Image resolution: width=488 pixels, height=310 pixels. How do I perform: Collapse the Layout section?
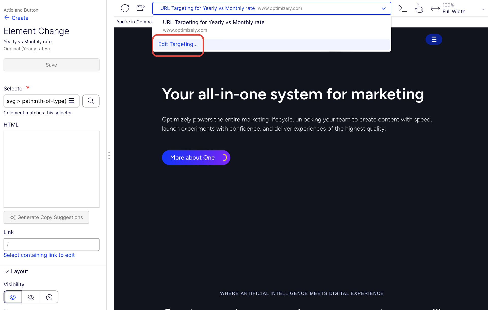(6, 271)
